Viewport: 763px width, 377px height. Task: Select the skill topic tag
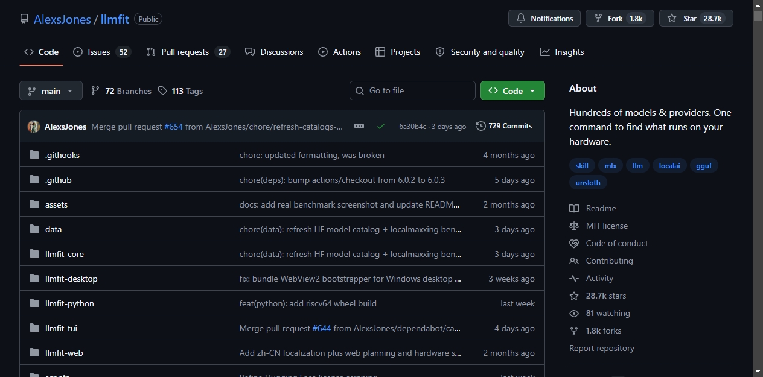pos(582,165)
